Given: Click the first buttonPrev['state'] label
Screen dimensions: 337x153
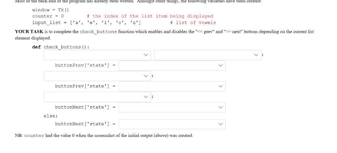Looking at the screenshot, I should (82, 65).
